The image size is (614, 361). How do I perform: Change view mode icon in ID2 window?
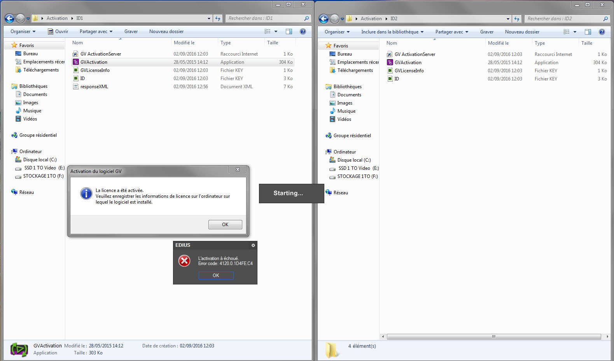pyautogui.click(x=567, y=32)
